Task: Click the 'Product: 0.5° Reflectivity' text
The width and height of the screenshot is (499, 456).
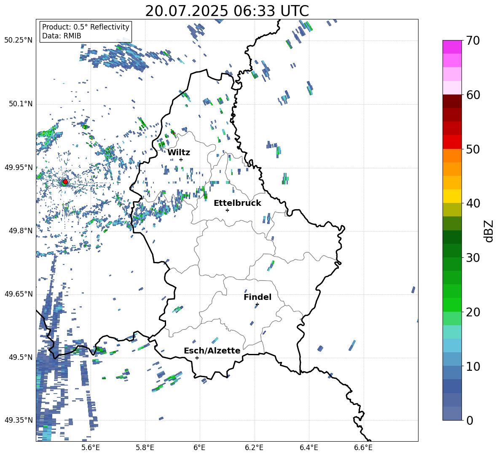Action: [x=86, y=27]
